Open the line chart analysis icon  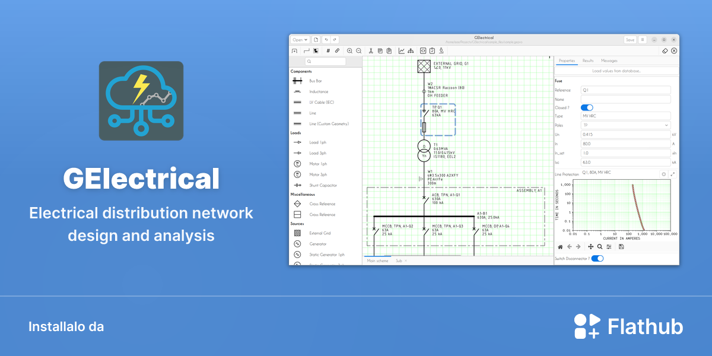[x=402, y=51]
